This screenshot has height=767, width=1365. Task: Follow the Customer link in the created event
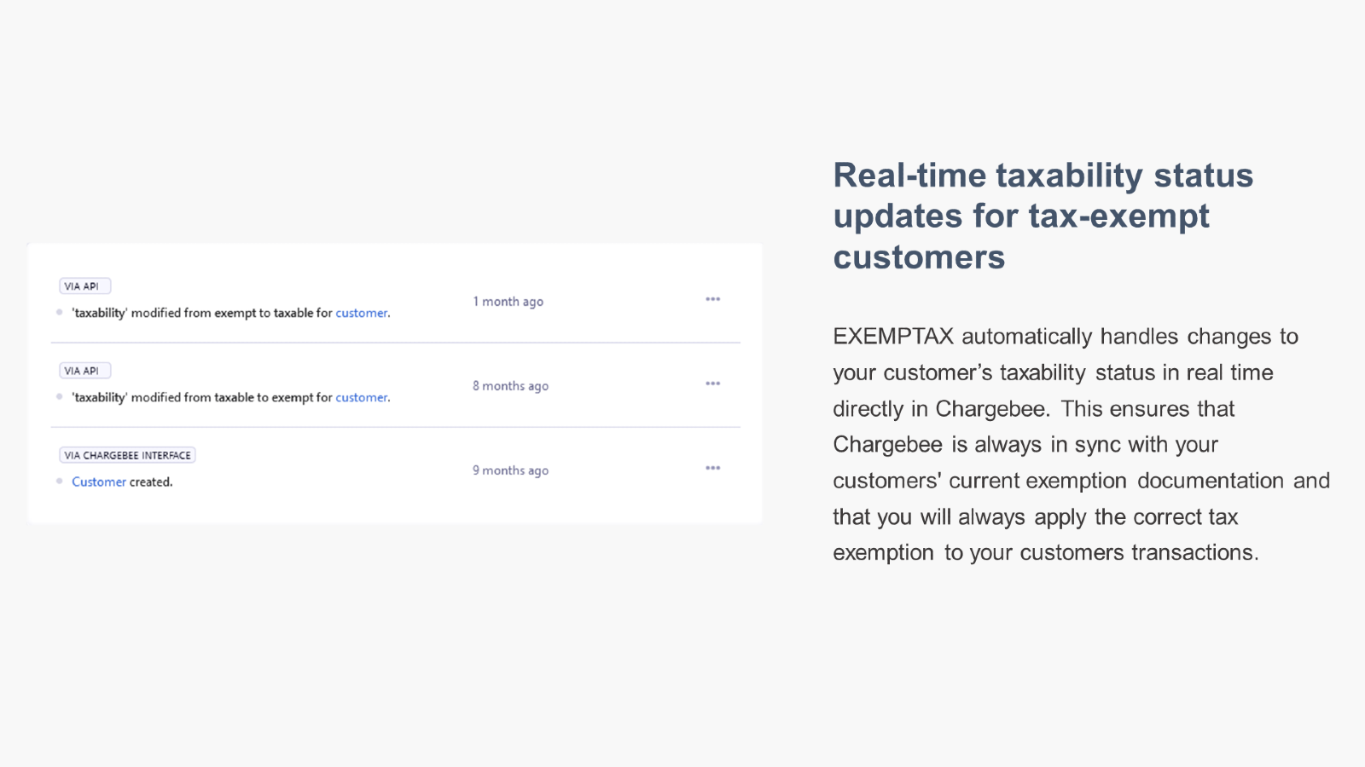coord(99,482)
